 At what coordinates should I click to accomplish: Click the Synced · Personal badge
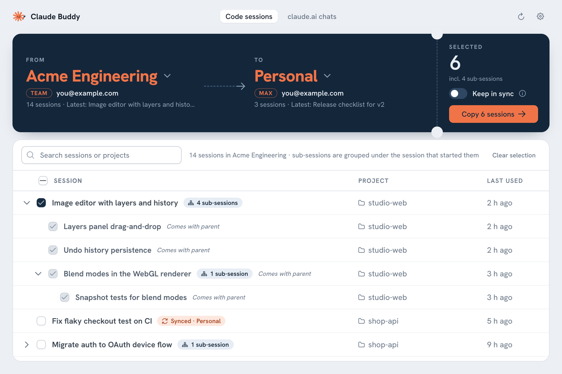(191, 321)
